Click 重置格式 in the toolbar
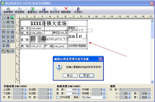Screen dimensions: 155x102 [32, 10]
